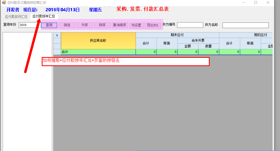Sort ascending with 升序 button
This screenshot has height=151, width=280.
tap(85, 25)
